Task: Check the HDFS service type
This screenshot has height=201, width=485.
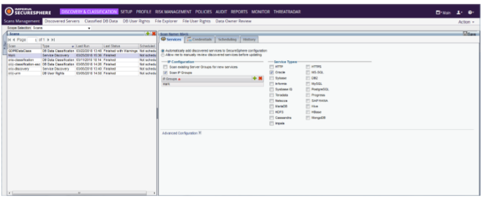Action: 271,112
